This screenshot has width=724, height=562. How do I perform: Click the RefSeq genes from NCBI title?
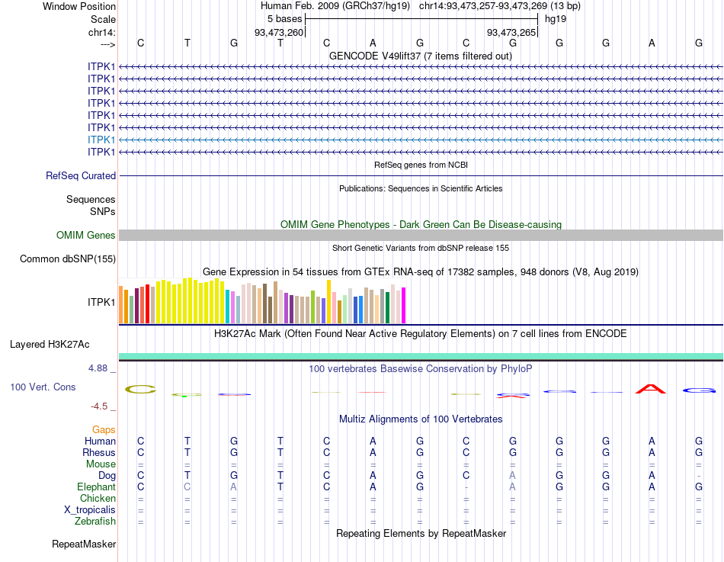[x=421, y=165]
